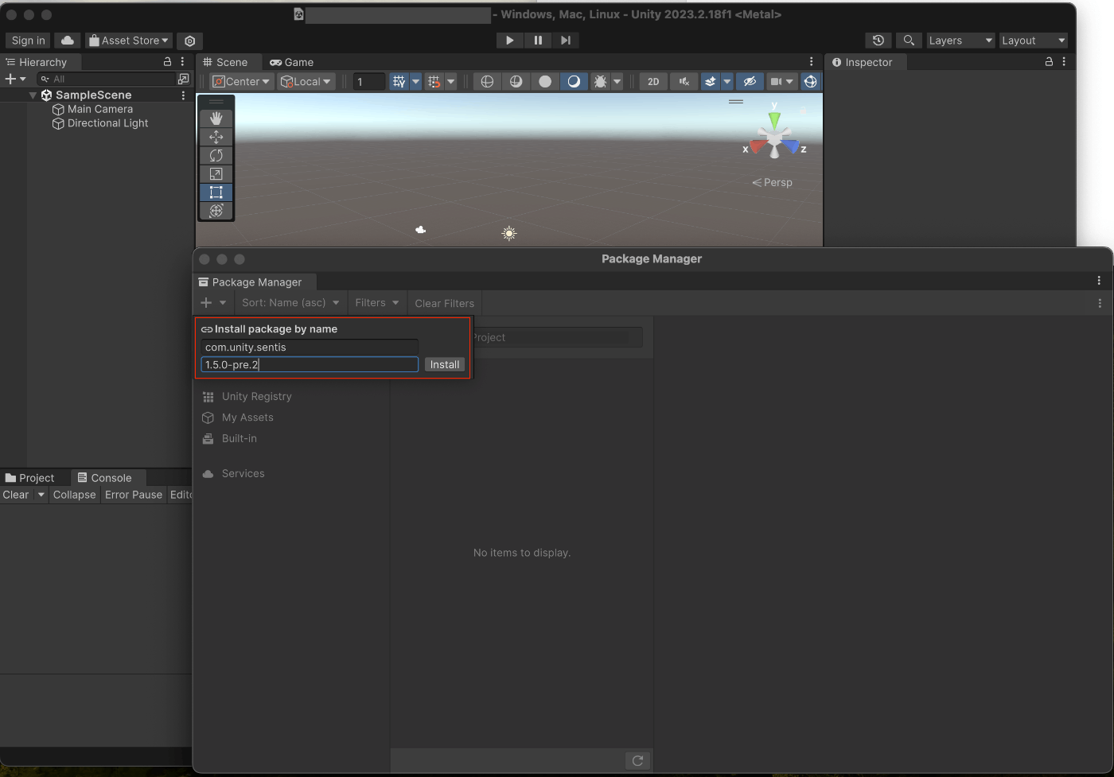
Task: Open debug draw mode bug icon
Action: click(600, 82)
